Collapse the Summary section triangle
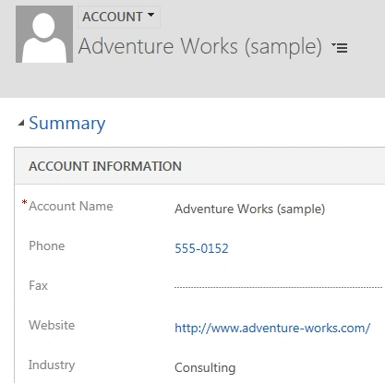 click(x=21, y=124)
